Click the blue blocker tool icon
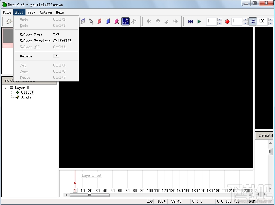 [x=108, y=21]
